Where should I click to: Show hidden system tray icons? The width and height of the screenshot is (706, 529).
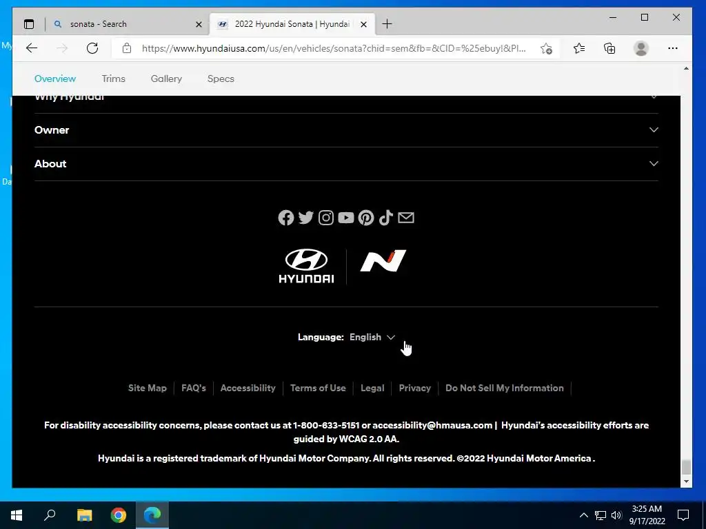point(583,515)
